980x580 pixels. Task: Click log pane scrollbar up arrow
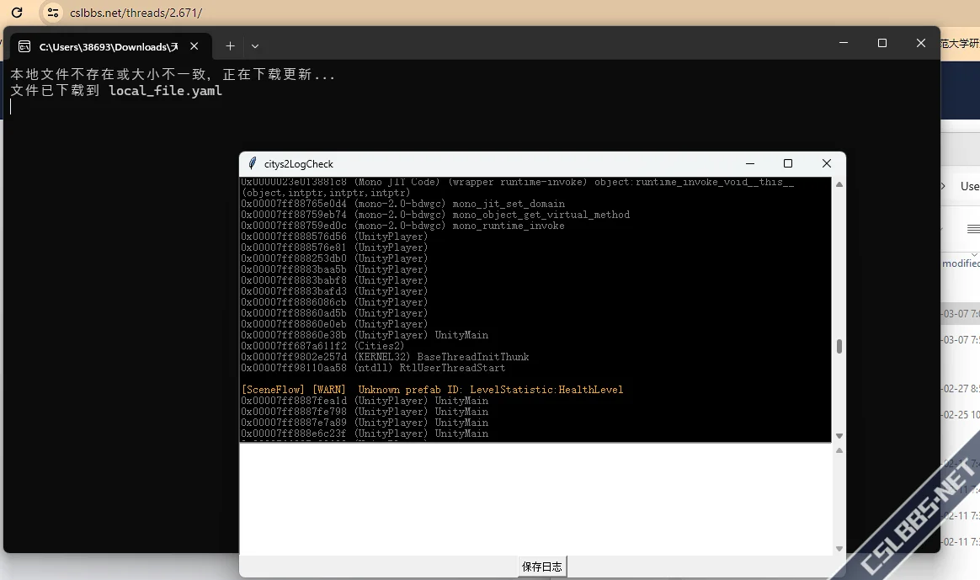click(x=839, y=184)
